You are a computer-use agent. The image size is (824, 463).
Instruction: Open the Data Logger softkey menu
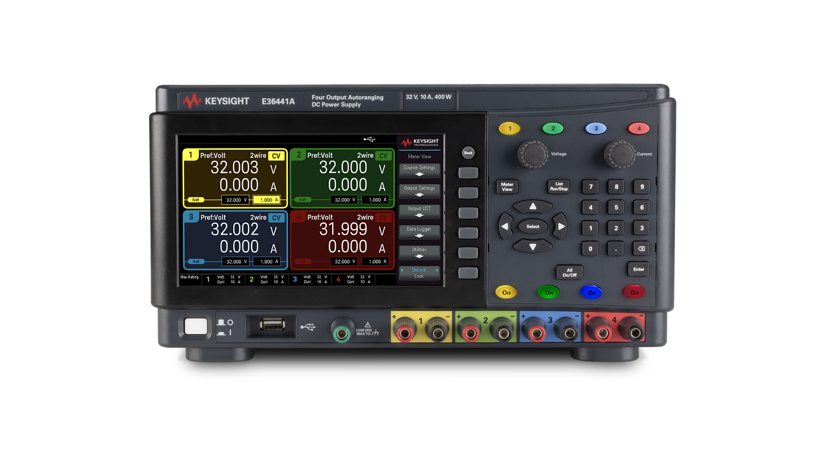point(419,232)
